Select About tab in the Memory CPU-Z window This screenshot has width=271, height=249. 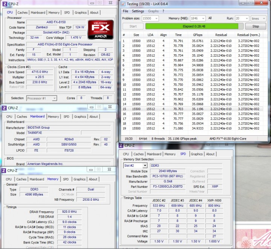[x=93, y=179]
